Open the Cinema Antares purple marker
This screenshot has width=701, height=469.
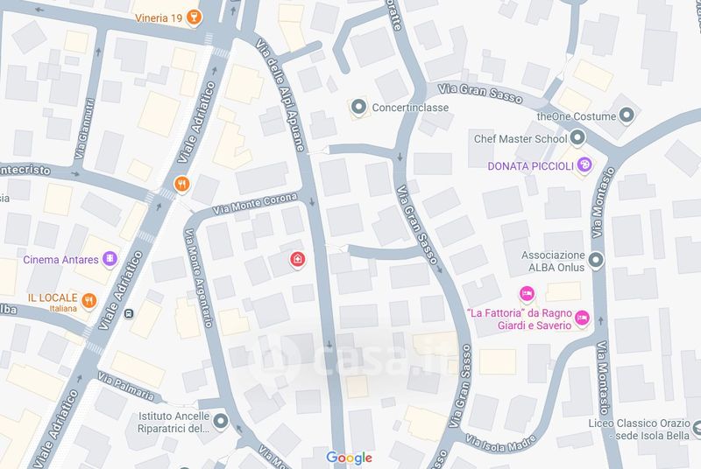110,259
